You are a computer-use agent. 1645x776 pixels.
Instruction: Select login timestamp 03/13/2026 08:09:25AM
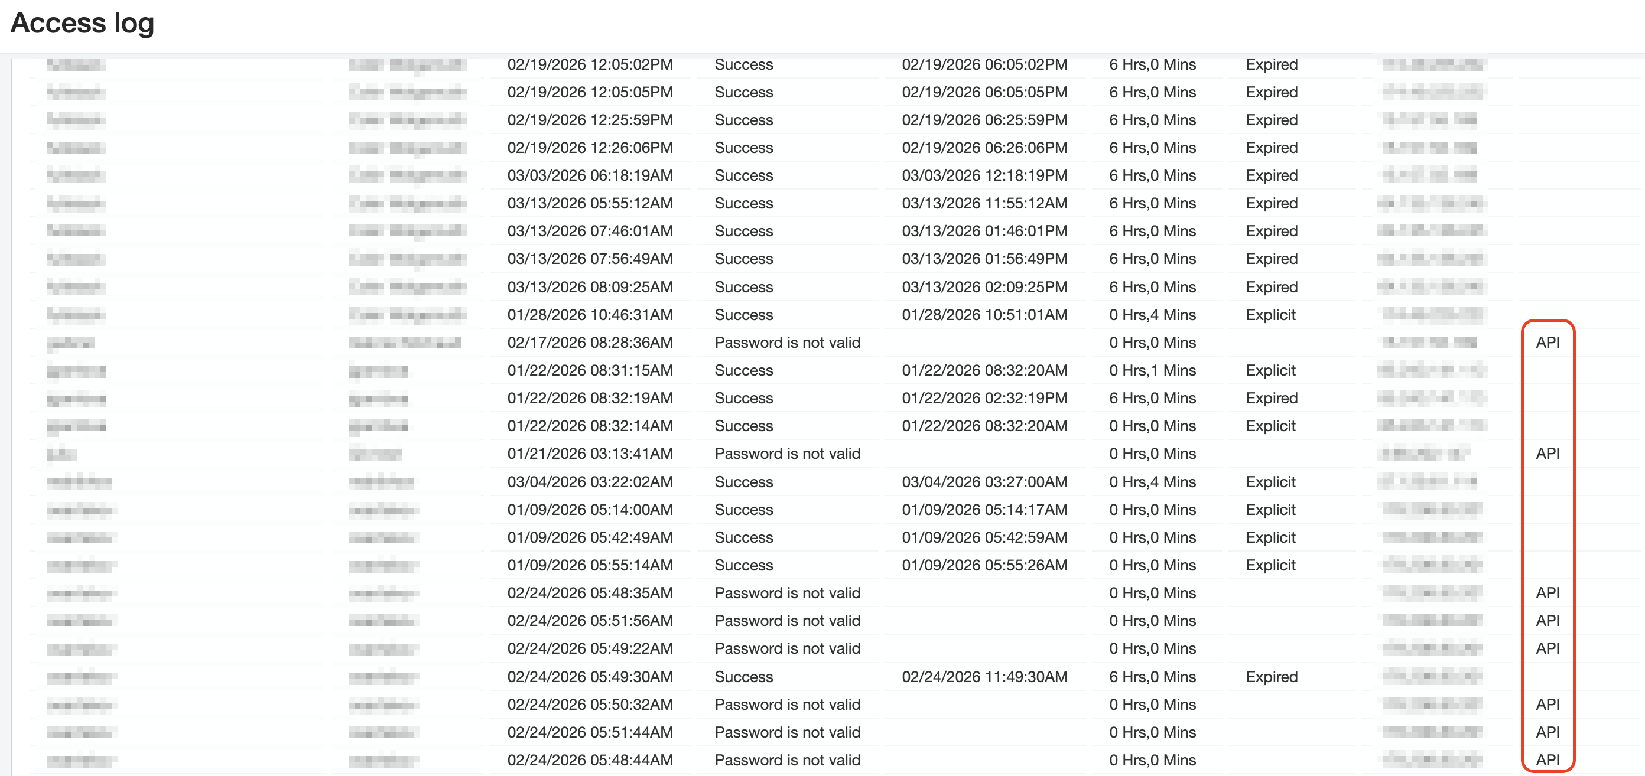(x=590, y=286)
